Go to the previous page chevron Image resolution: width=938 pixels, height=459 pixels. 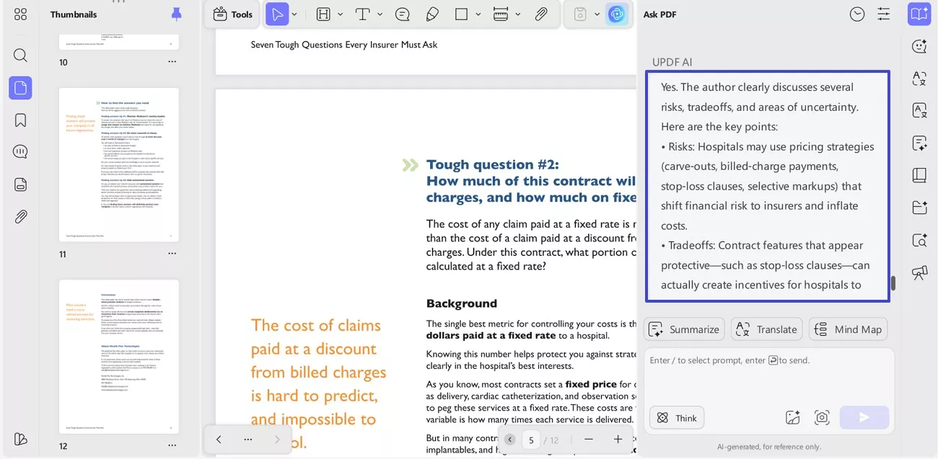510,440
